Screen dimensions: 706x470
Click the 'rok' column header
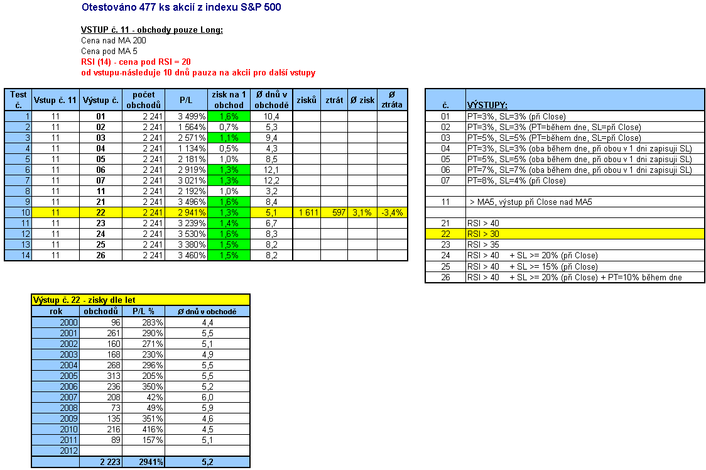56,312
